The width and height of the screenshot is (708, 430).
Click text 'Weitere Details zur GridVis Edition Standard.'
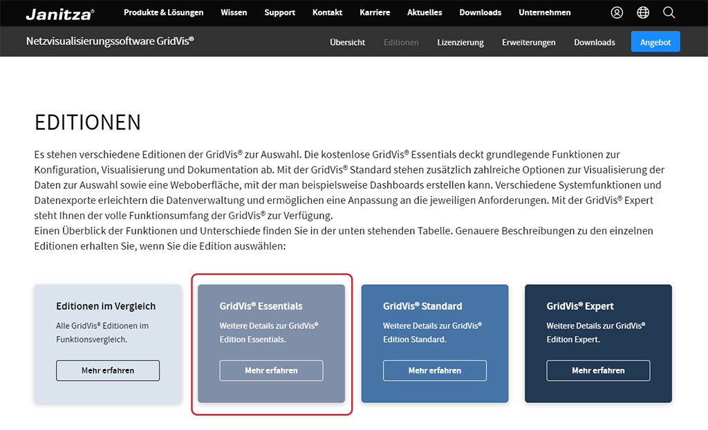(433, 333)
